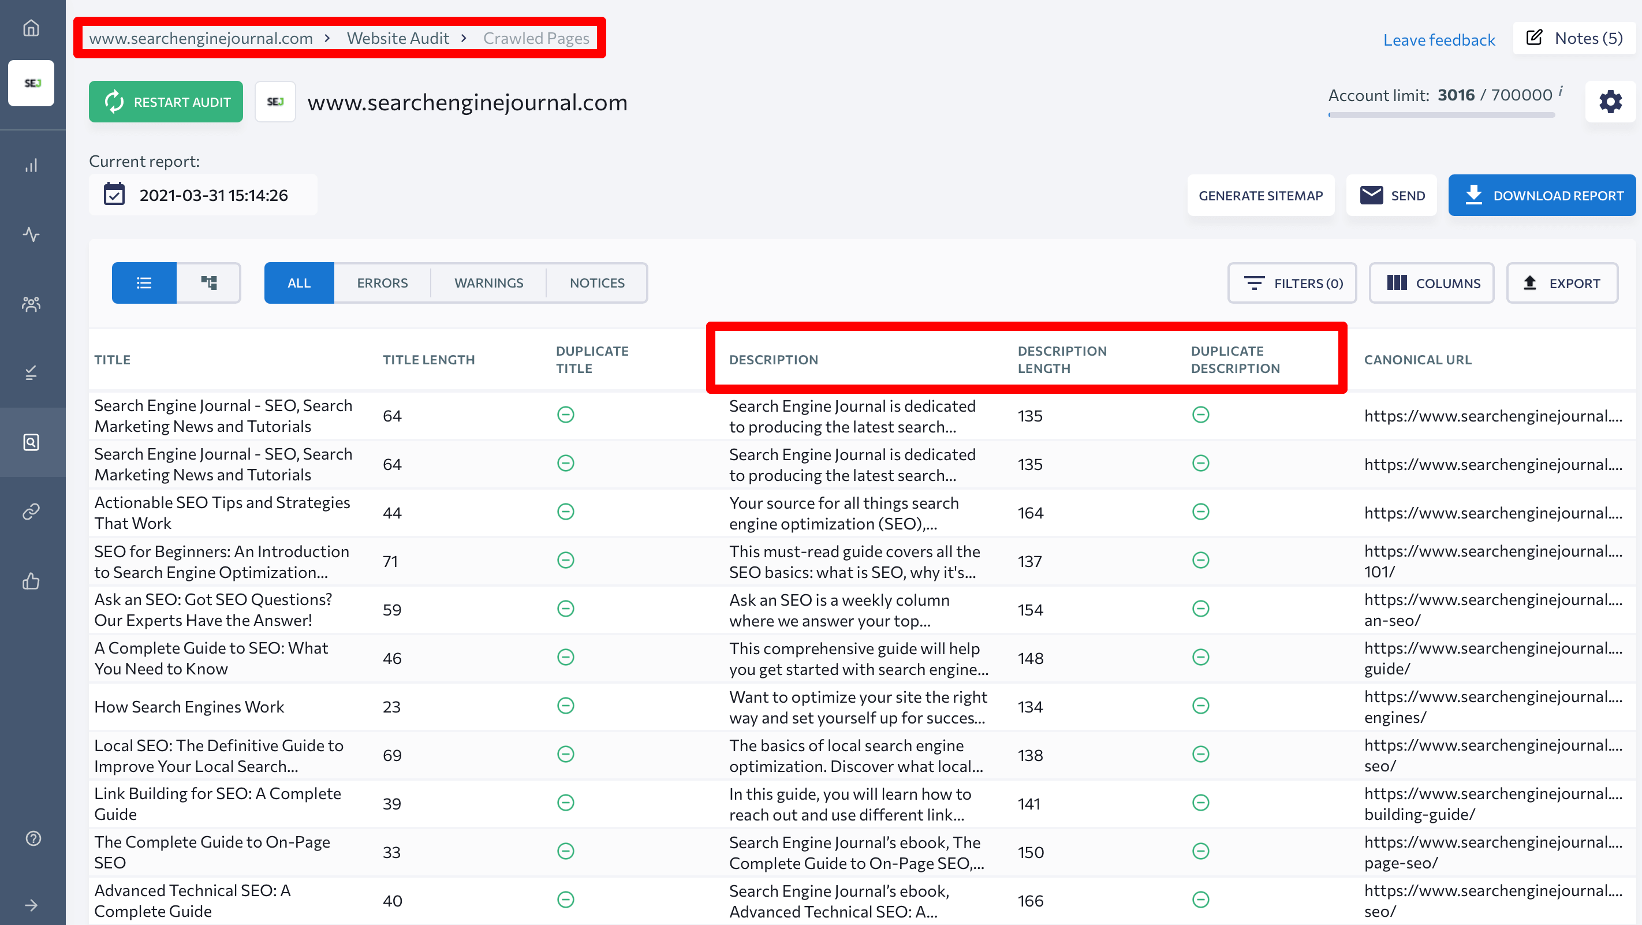The image size is (1642, 925).
Task: Click canonical URL ending in 'building-guide/'
Action: tap(1493, 803)
